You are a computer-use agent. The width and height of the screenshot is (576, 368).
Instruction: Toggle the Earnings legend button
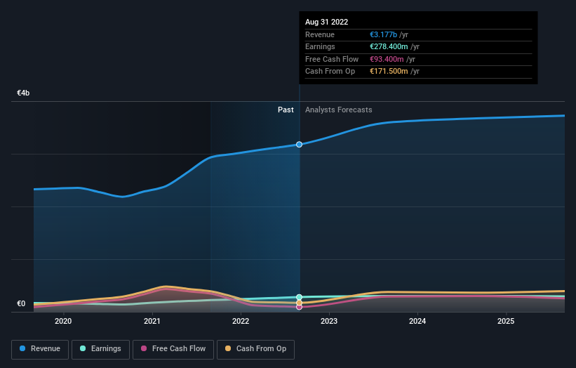100,349
